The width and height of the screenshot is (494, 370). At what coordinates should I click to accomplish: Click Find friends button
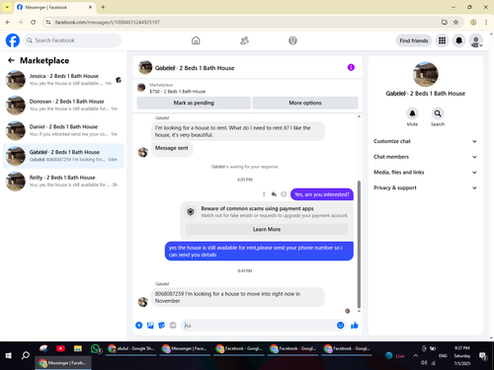[414, 40]
